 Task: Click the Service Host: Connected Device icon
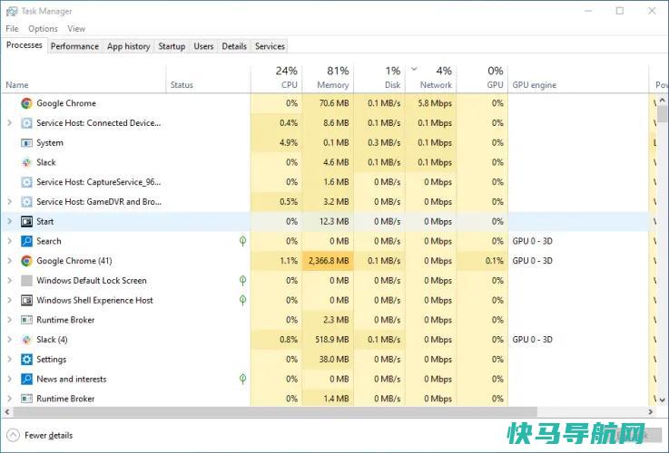click(x=26, y=123)
